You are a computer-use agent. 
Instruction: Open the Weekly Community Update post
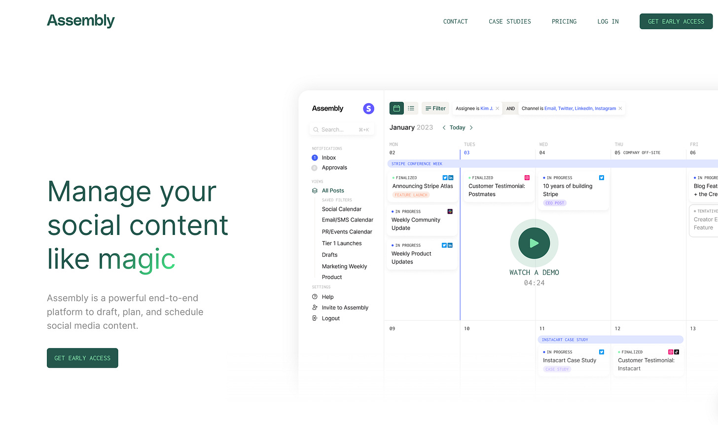(x=422, y=220)
